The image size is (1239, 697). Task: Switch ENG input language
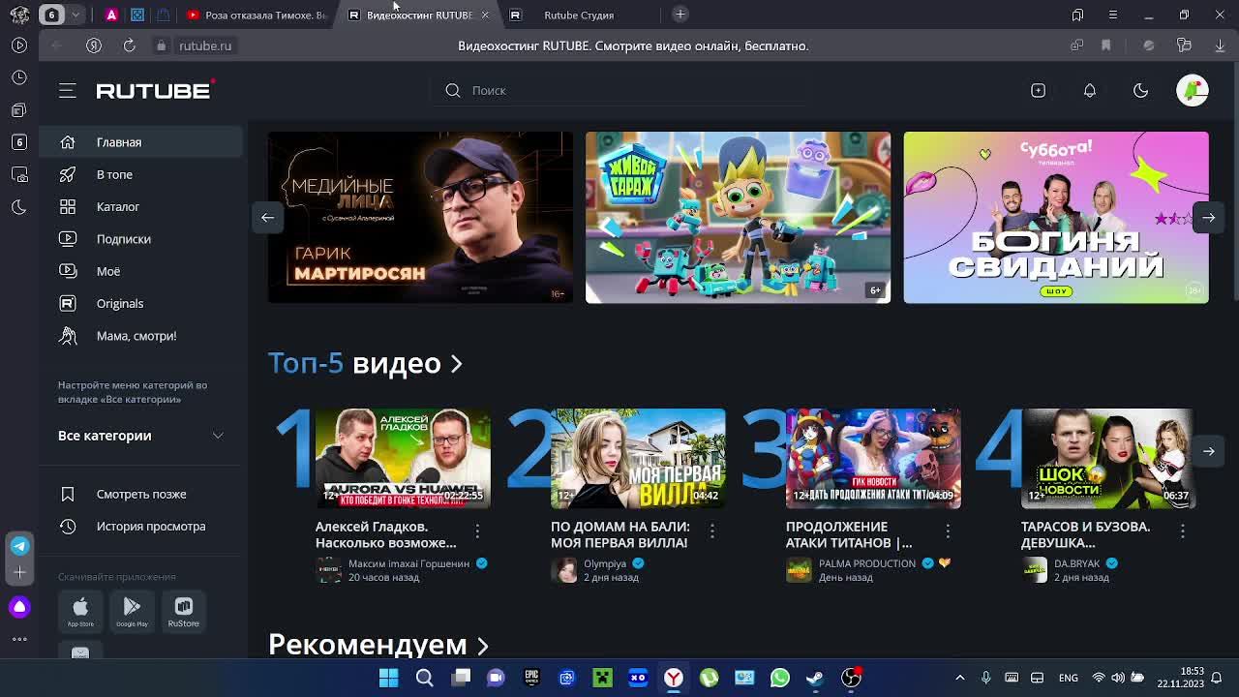[1068, 678]
